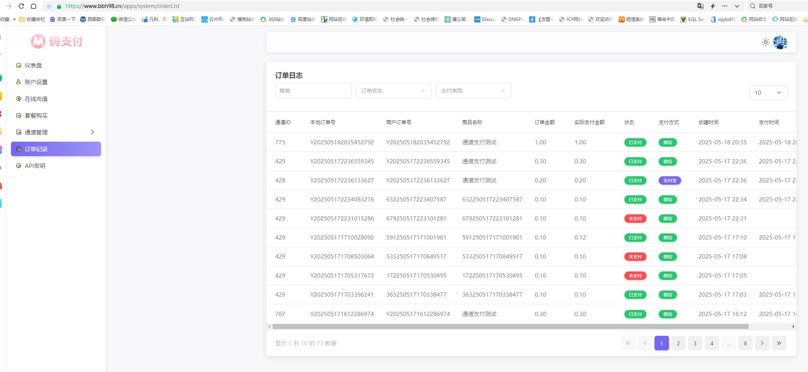The width and height of the screenshot is (808, 372).
Task: Go to page 2 of orders
Action: [678, 343]
